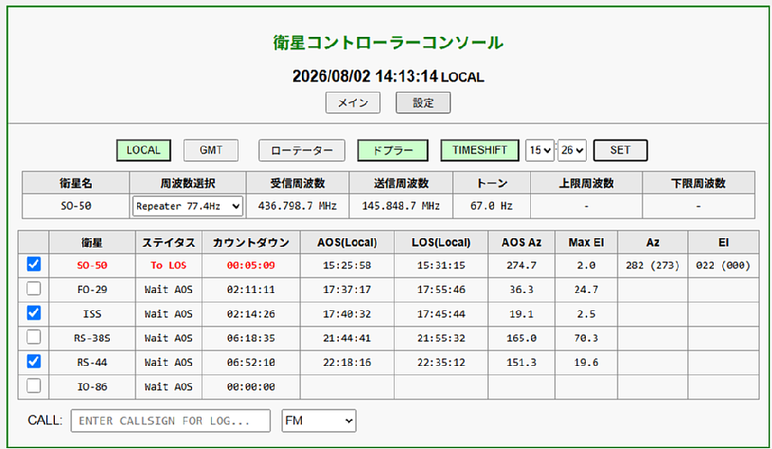The width and height of the screenshot is (772, 449).
Task: Toggle the ドプラー Doppler button
Action: coord(392,150)
